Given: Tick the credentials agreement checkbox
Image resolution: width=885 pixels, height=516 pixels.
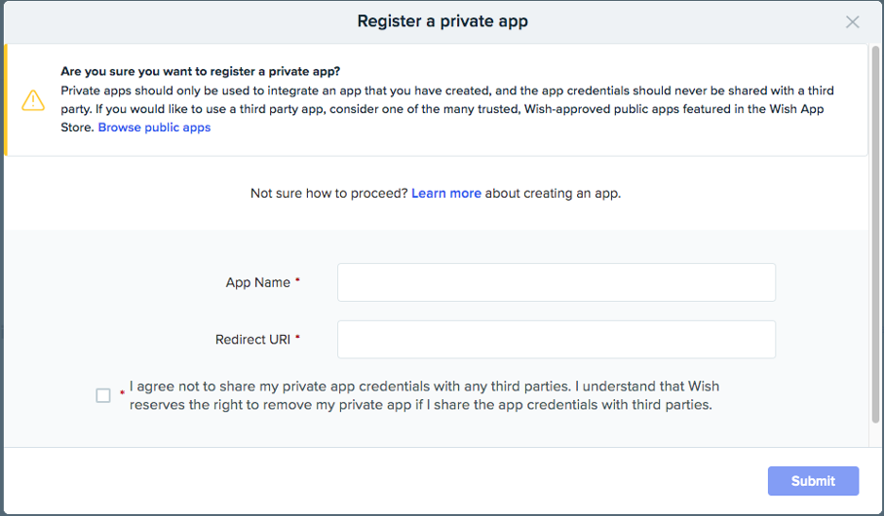Looking at the screenshot, I should 103,395.
